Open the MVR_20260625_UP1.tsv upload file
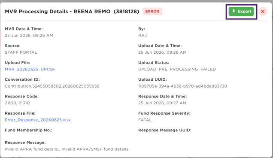Screen dimensions: 273x158 tap(30, 69)
